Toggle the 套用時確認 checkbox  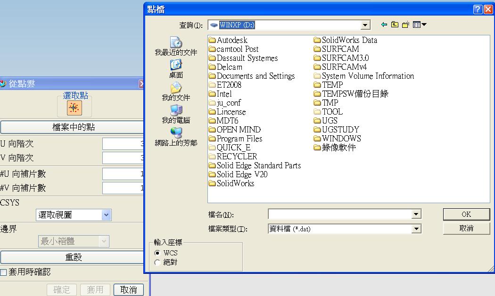point(3,272)
